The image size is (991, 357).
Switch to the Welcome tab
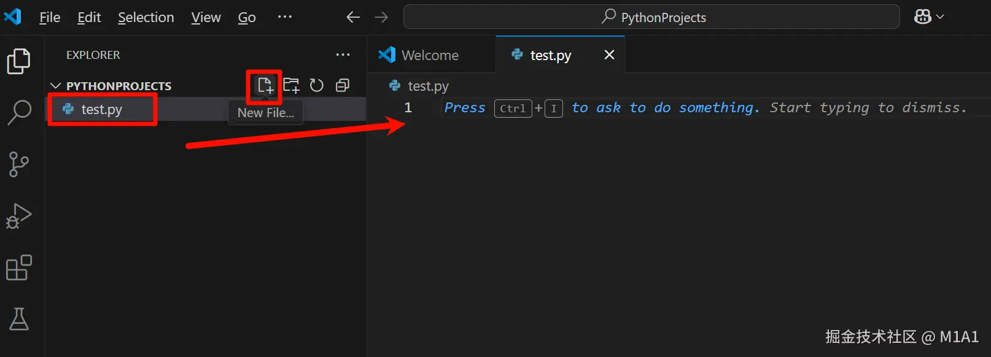pyautogui.click(x=430, y=55)
